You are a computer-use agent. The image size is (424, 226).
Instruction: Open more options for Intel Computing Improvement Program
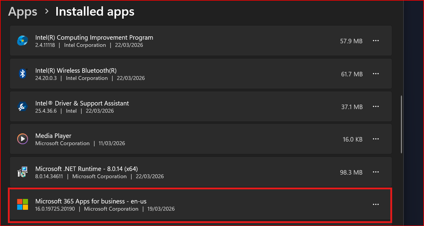(x=376, y=41)
